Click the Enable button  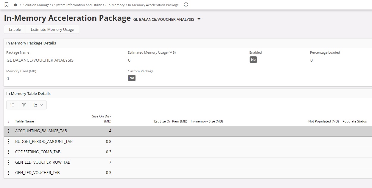pos(15,29)
